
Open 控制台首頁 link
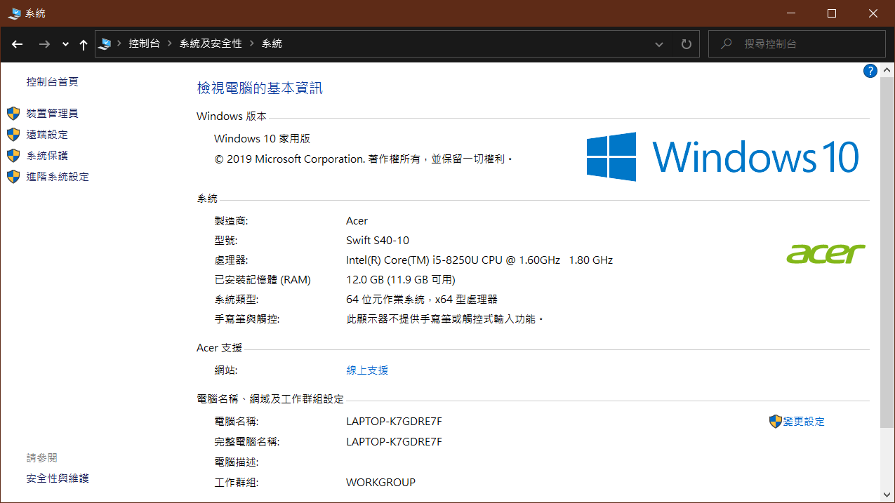(53, 82)
